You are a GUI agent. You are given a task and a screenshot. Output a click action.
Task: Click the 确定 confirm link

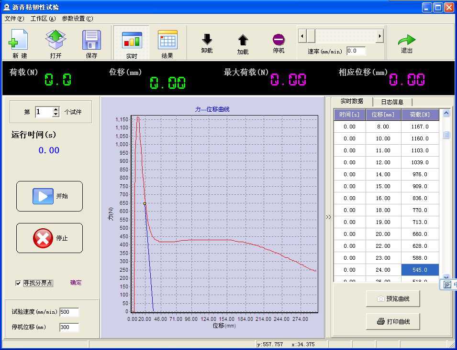click(76, 283)
